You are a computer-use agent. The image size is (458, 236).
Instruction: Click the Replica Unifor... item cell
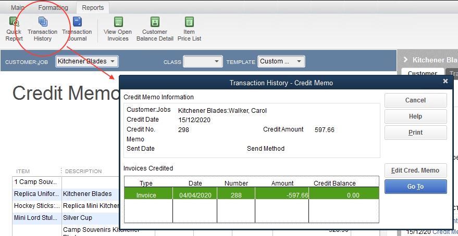(x=37, y=194)
